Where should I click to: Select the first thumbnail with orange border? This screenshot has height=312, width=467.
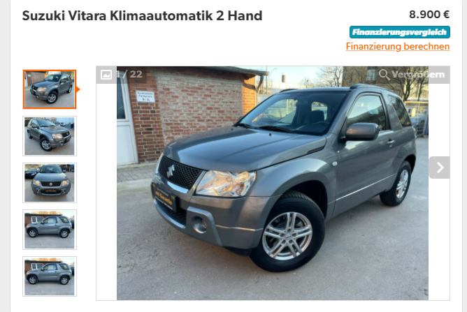[x=50, y=89]
